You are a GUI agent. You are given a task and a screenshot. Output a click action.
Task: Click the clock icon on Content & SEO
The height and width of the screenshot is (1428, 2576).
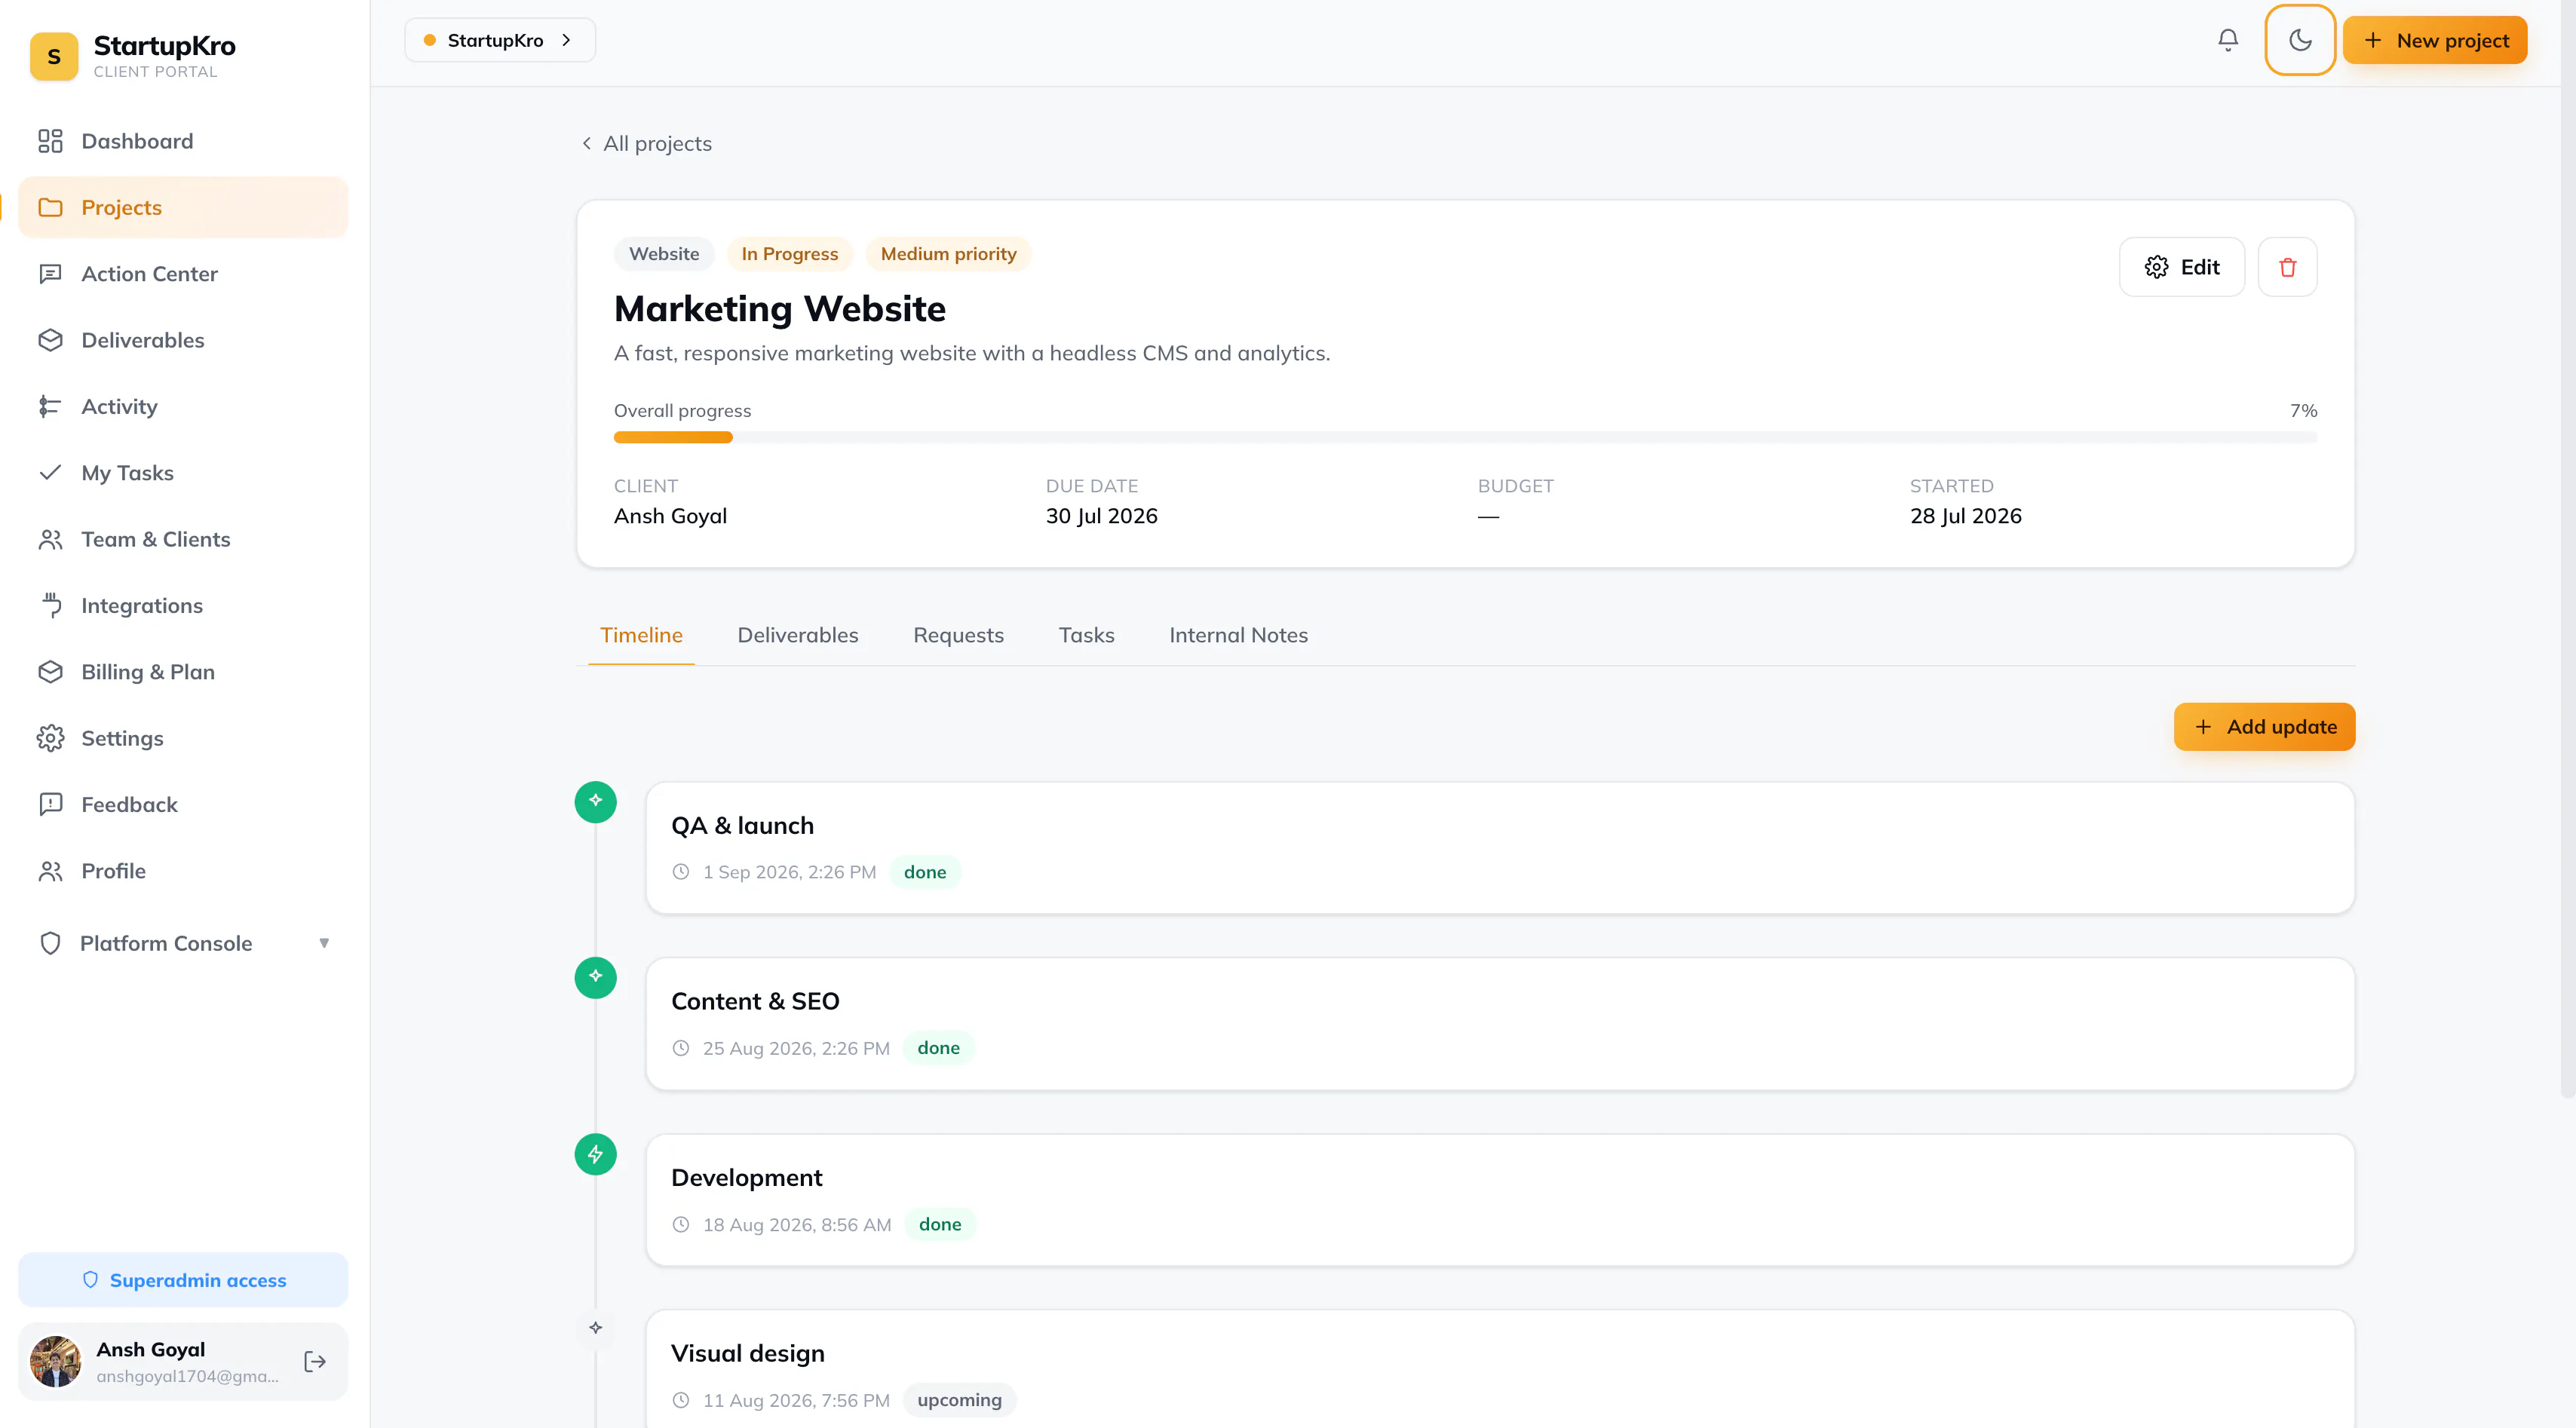pos(681,1048)
